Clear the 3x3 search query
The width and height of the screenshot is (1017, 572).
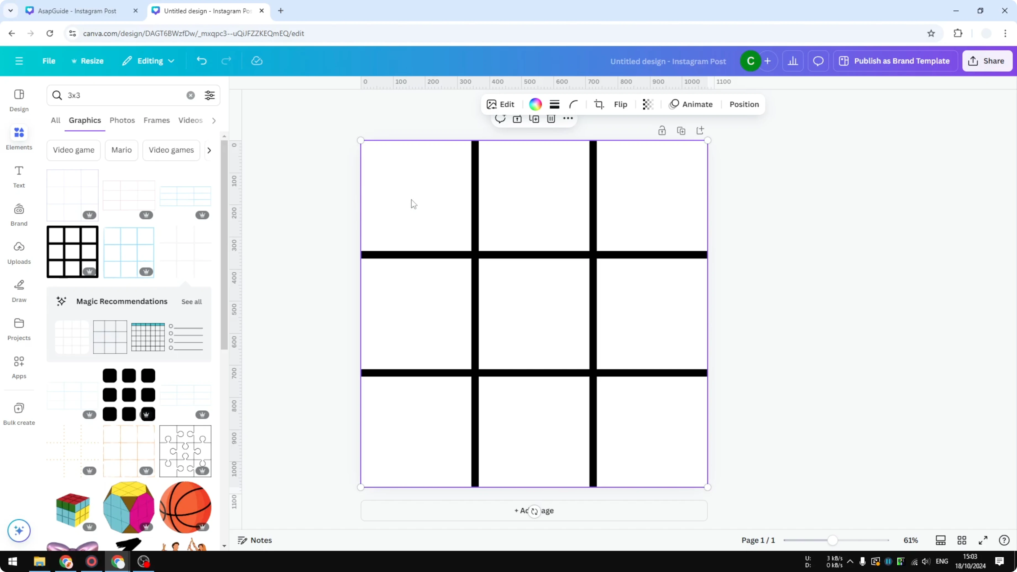[x=191, y=95]
